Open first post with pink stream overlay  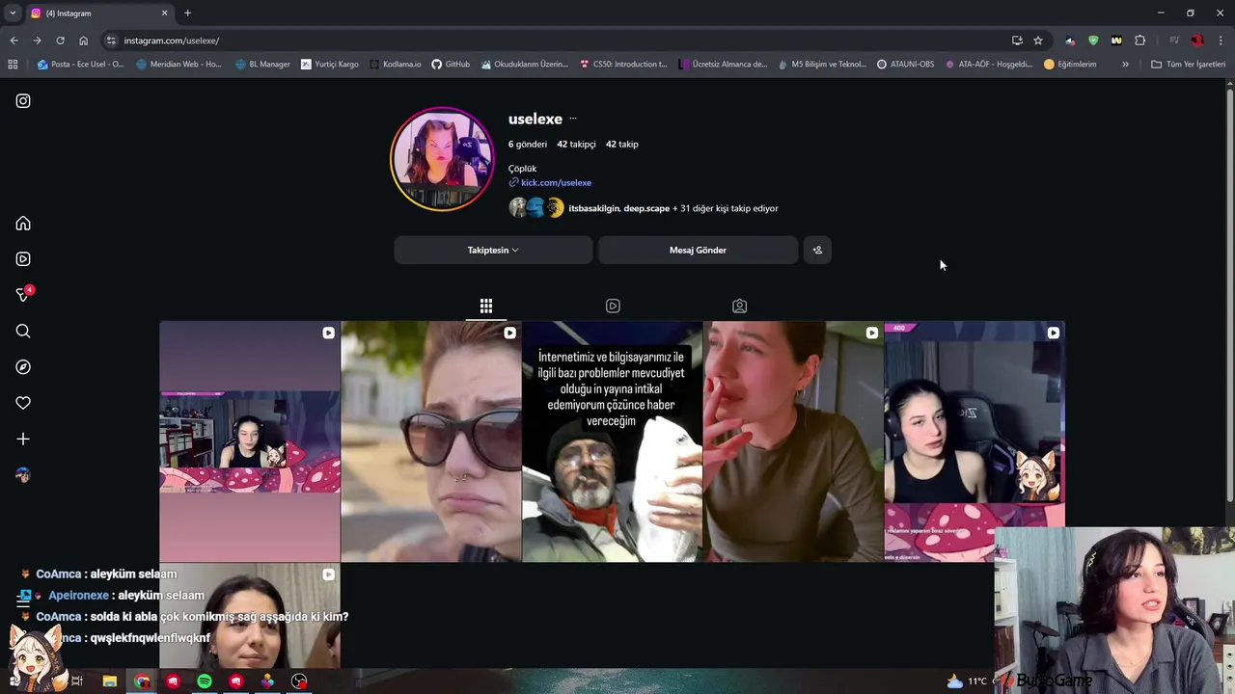(x=250, y=441)
